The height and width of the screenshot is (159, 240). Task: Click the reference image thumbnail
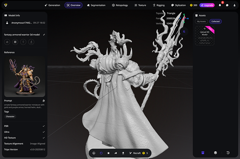(25, 76)
